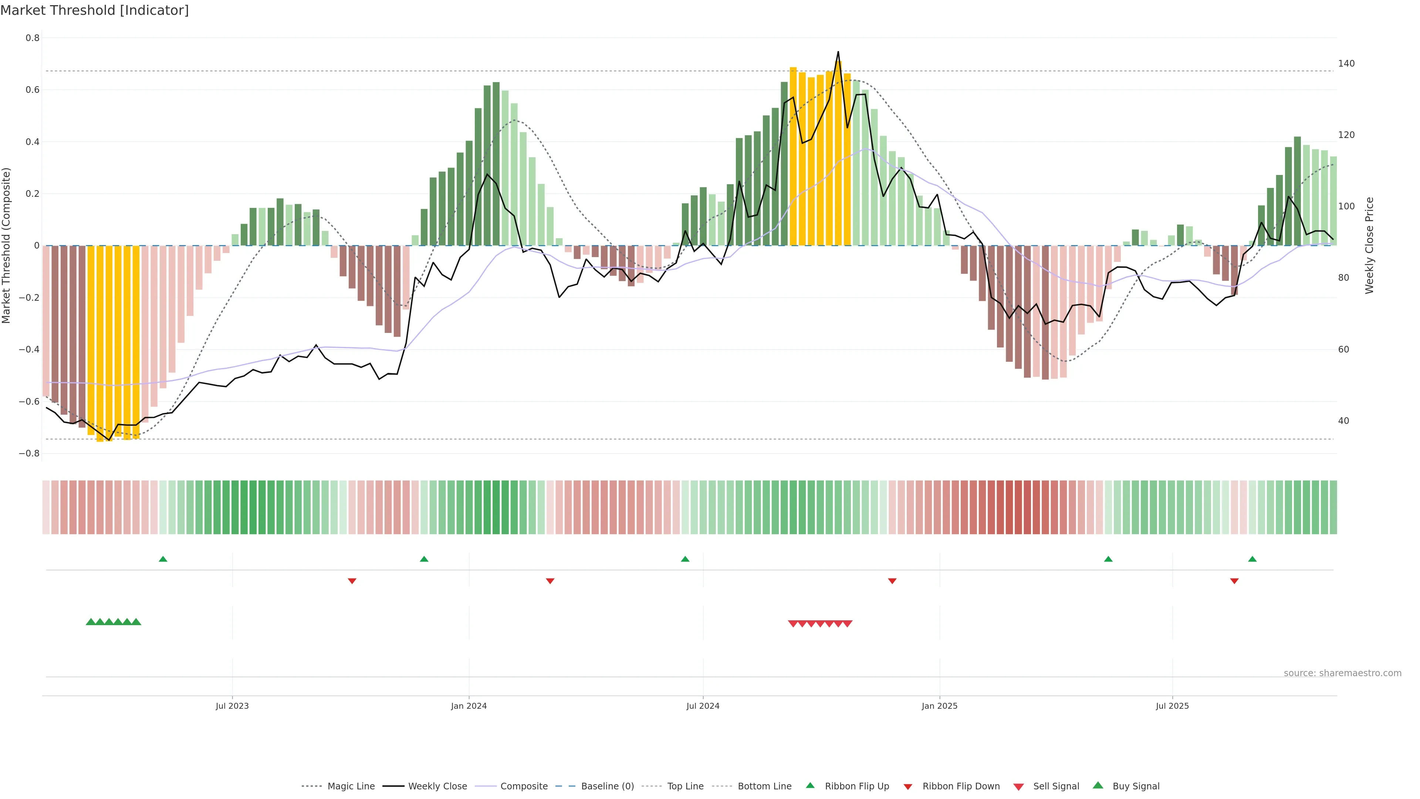Click the Ribbon Flip Down legend triangle
This screenshot has height=799, width=1420.
tap(908, 786)
